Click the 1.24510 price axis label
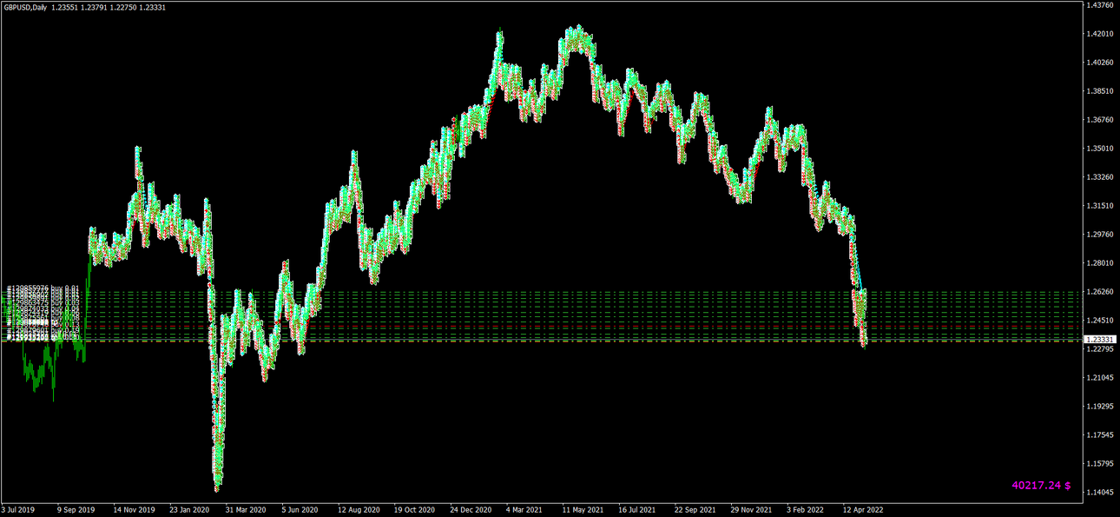 click(1100, 321)
